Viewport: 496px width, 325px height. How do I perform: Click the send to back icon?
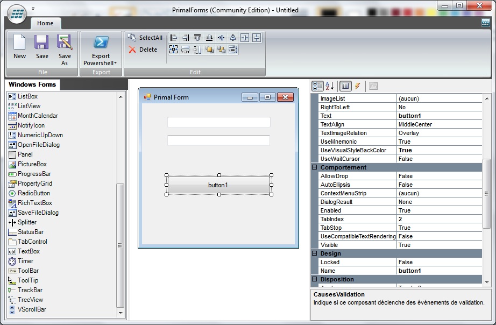tap(221, 50)
